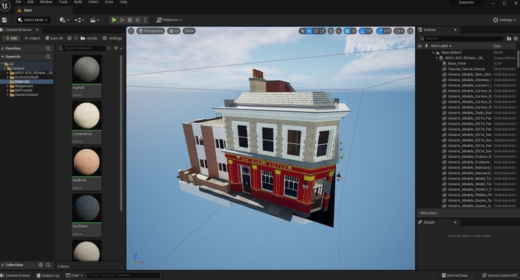Start play in editor
This screenshot has height=280, width=520.
114,20
